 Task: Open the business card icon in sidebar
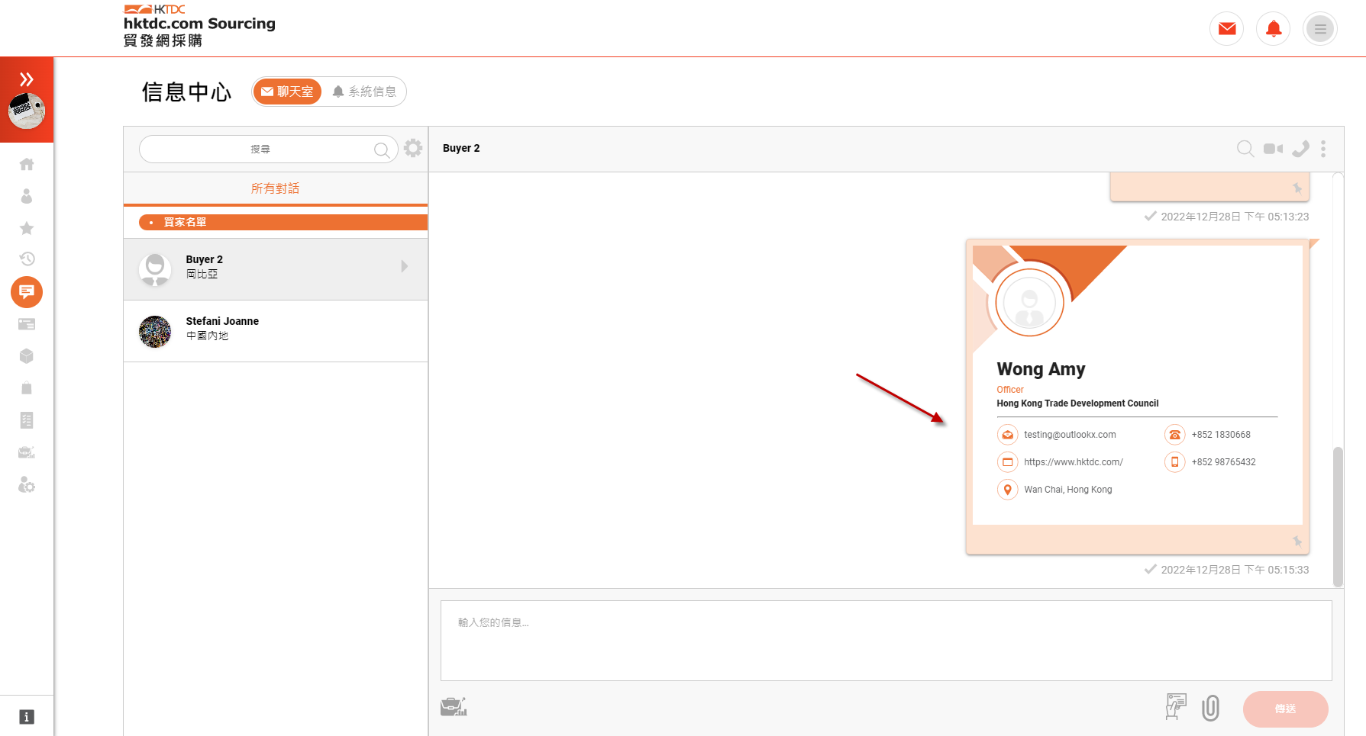point(27,324)
